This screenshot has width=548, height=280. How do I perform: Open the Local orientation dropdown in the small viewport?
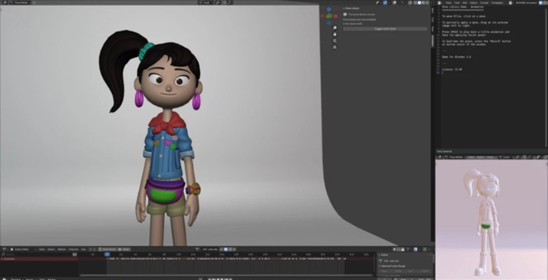[x=506, y=157]
